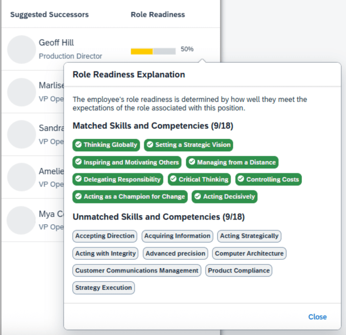
Task: Click the Customer Communications Management tag
Action: (x=137, y=271)
